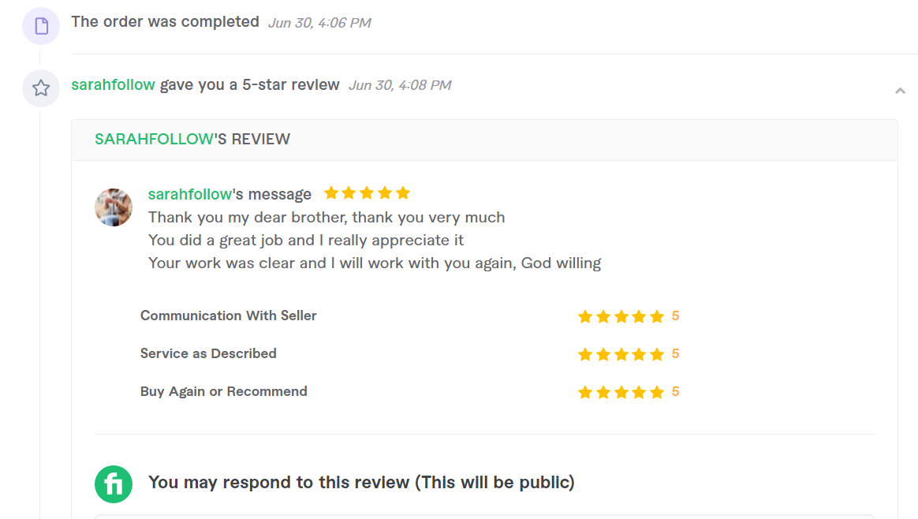Open sarahfollow's profile from the event header
The width and height of the screenshot is (918, 519).
113,84
